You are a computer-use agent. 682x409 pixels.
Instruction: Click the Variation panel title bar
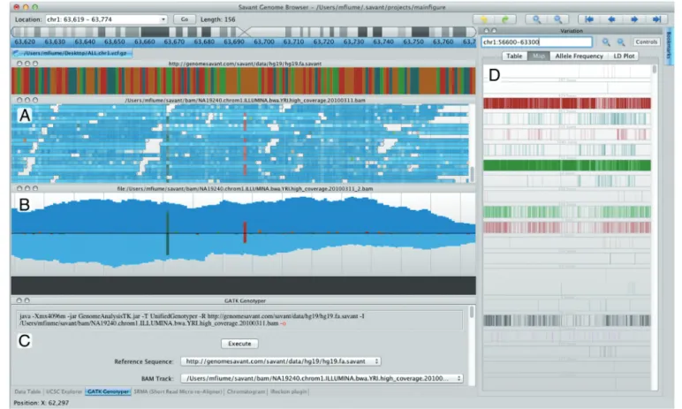(571, 31)
